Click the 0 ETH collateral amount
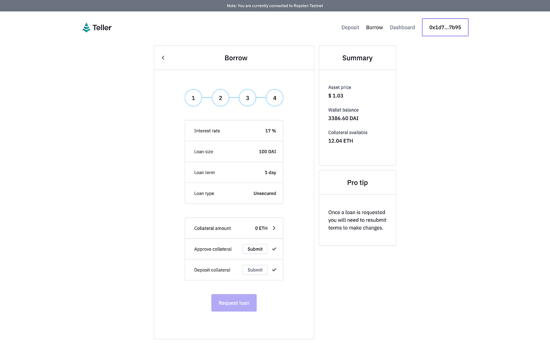Screen dimensions: 550x343 (x=261, y=228)
